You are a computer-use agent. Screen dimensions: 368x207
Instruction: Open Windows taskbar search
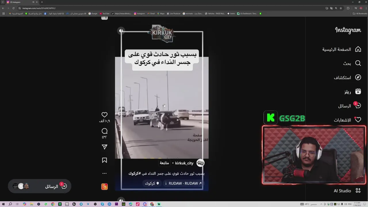click(x=10, y=204)
